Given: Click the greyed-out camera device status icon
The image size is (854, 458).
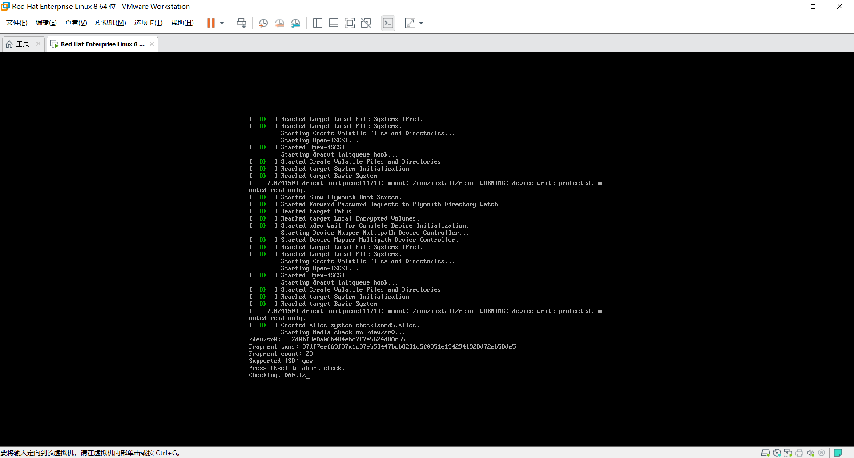Looking at the screenshot, I should pos(822,453).
